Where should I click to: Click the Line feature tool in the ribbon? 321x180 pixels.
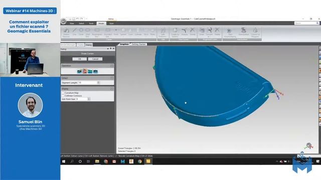tap(74, 31)
